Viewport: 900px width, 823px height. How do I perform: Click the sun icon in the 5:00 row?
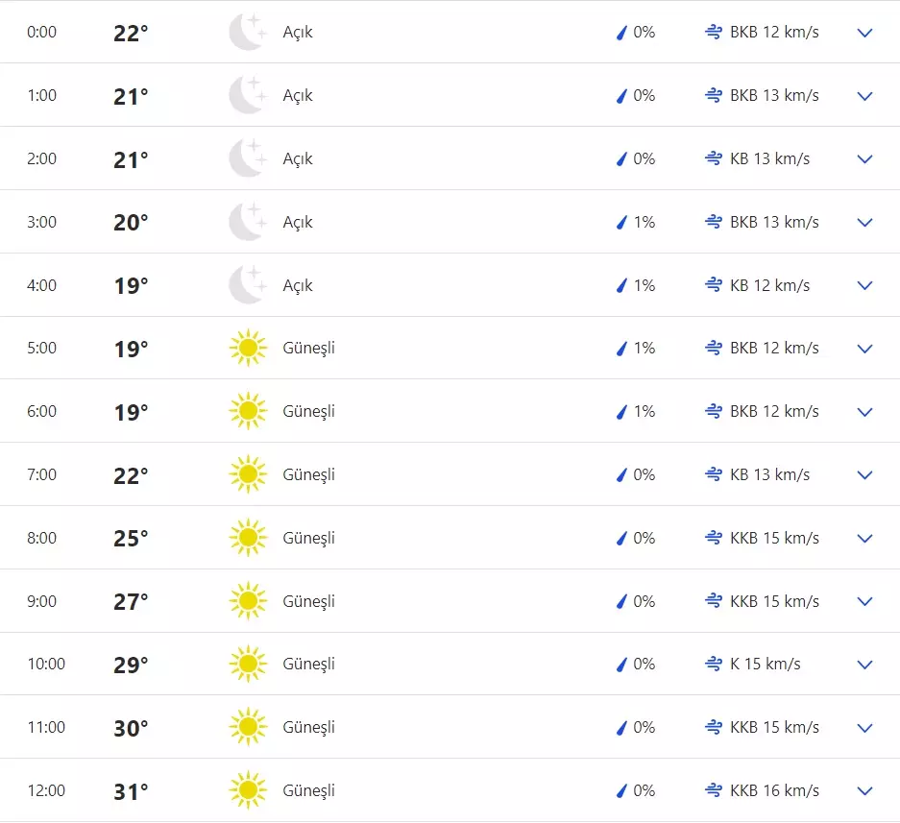pos(247,348)
